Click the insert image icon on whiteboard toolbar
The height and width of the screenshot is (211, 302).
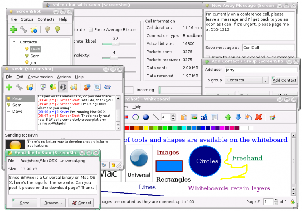point(194,117)
